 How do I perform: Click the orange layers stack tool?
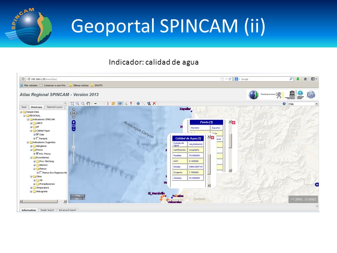(113, 103)
